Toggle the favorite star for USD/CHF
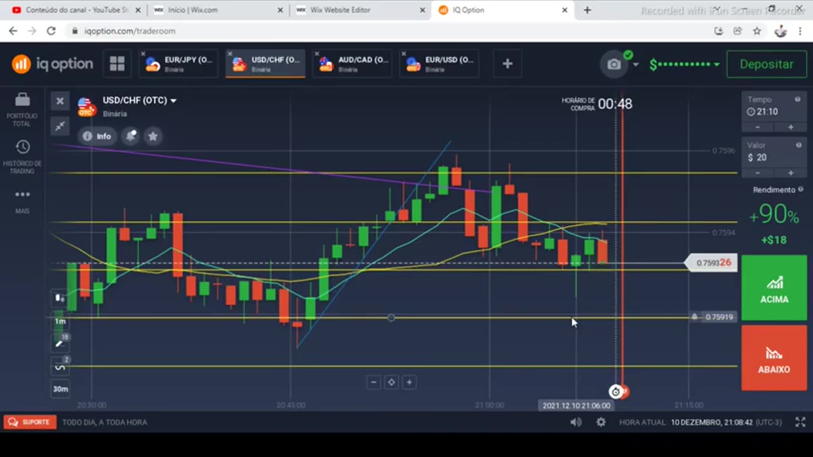 click(152, 136)
